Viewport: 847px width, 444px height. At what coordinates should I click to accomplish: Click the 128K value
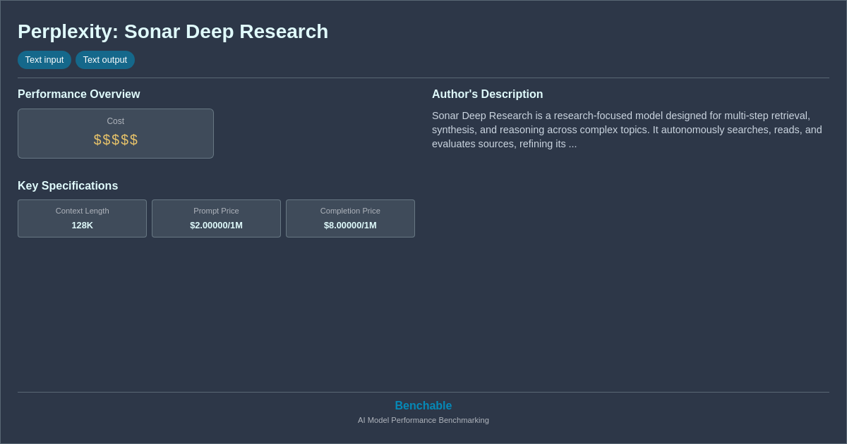82,226
